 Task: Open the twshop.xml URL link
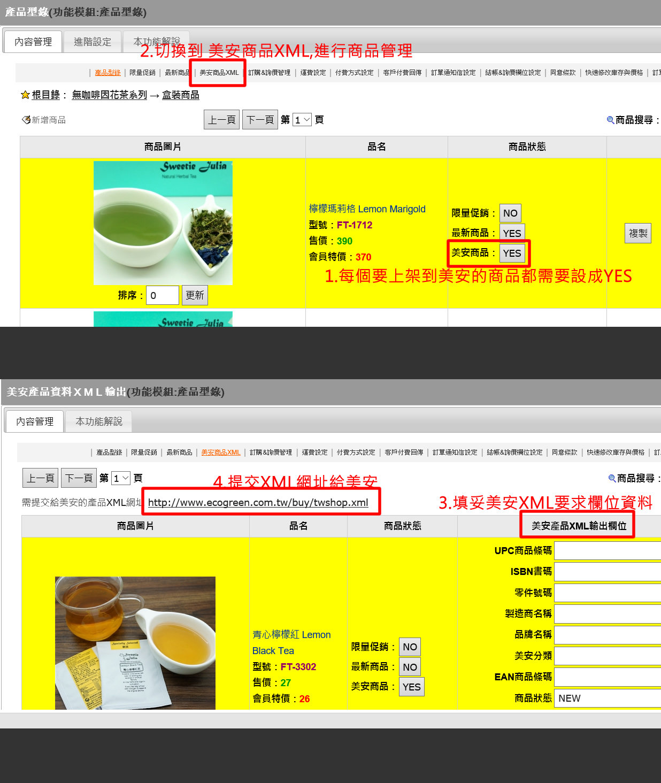coord(258,502)
